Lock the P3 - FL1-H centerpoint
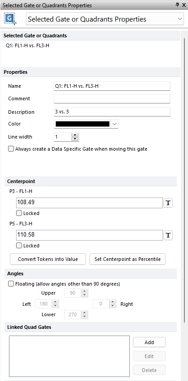This screenshot has width=188, height=381. tap(19, 213)
